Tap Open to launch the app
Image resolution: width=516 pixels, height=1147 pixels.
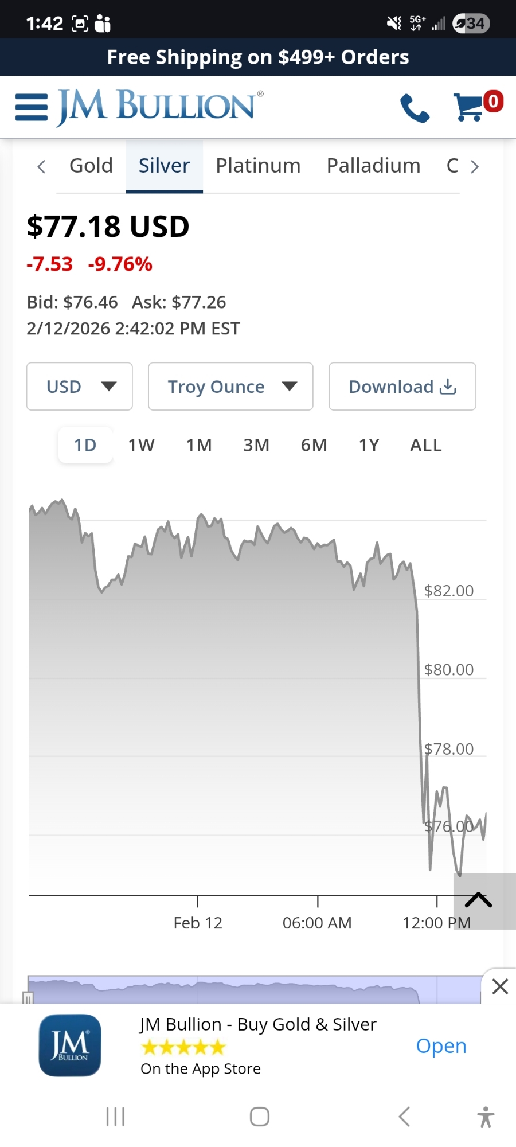tap(441, 1045)
